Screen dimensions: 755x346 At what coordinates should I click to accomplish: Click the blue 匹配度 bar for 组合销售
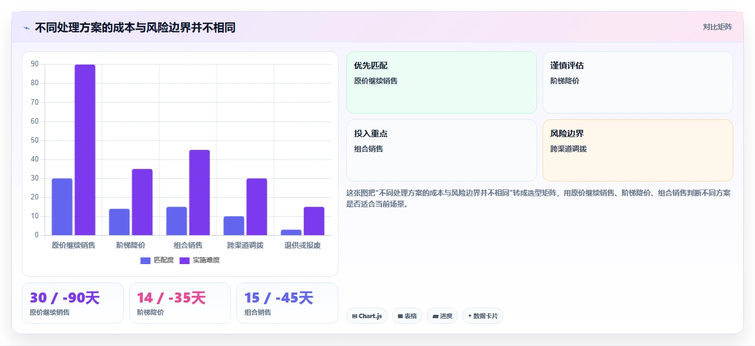click(176, 221)
